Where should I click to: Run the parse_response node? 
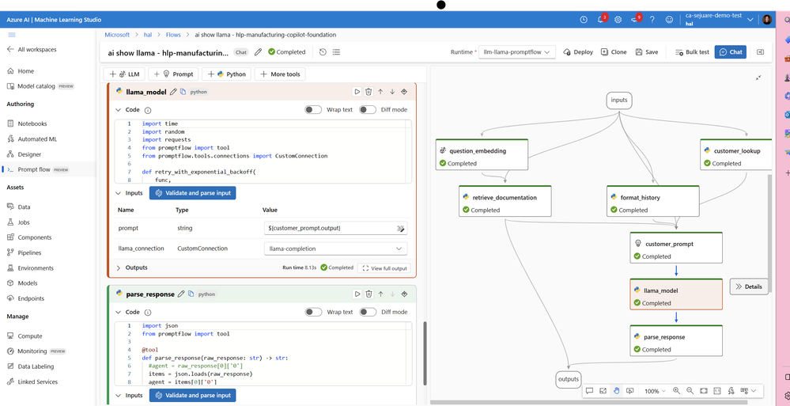pyautogui.click(x=357, y=294)
